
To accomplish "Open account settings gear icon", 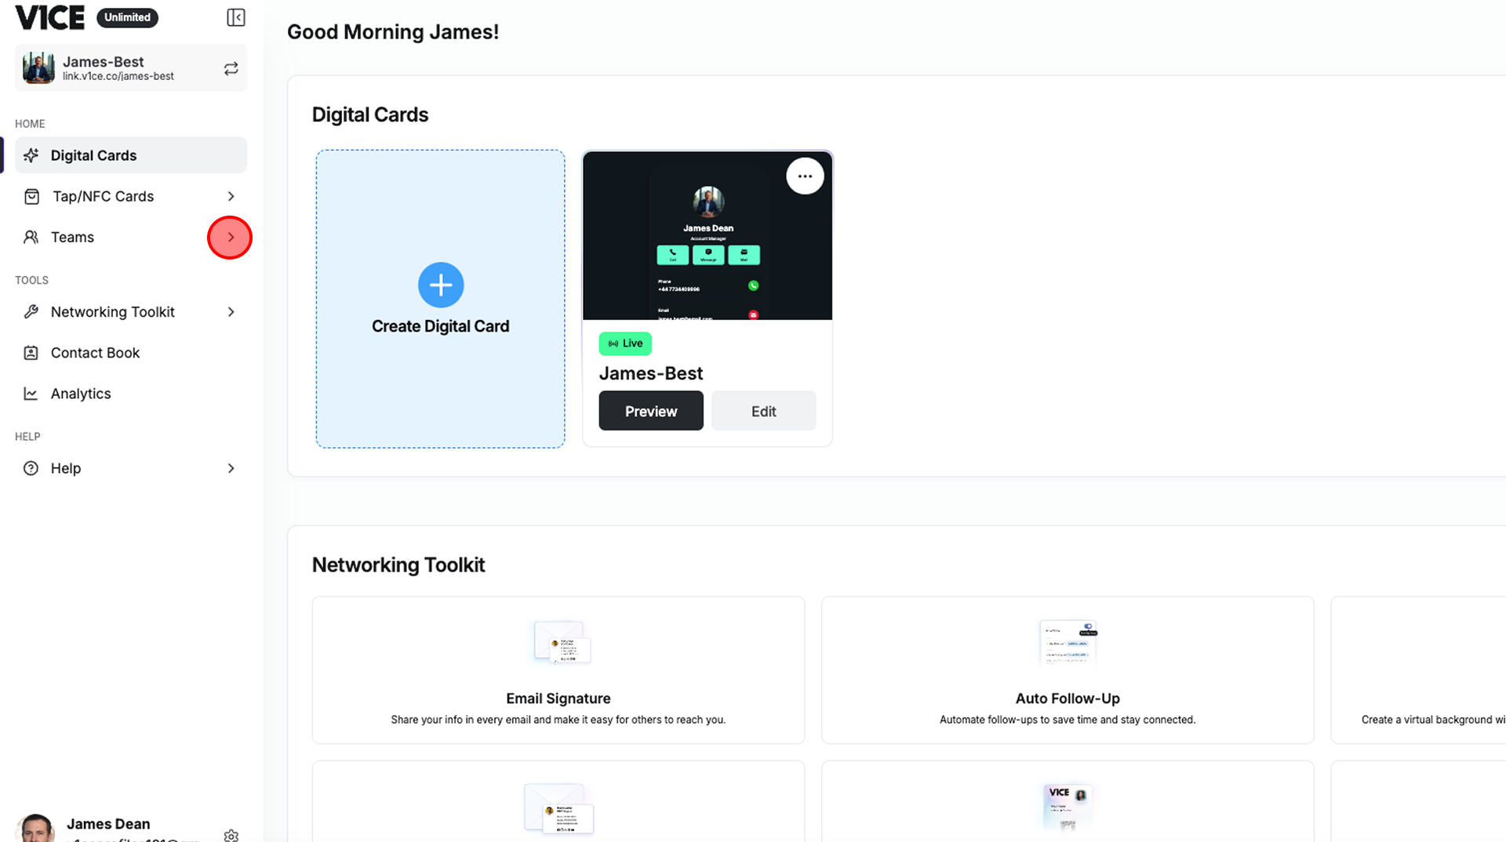I will 231,835.
